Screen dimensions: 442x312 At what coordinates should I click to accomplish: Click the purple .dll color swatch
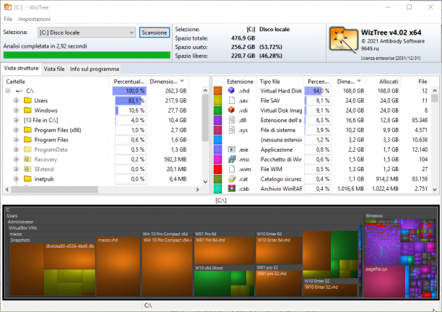(217, 120)
